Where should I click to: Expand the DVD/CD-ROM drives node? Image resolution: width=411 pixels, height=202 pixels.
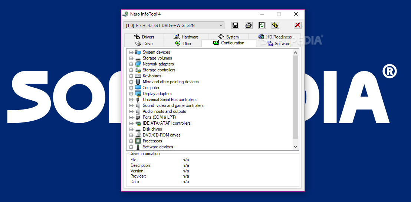coord(131,135)
